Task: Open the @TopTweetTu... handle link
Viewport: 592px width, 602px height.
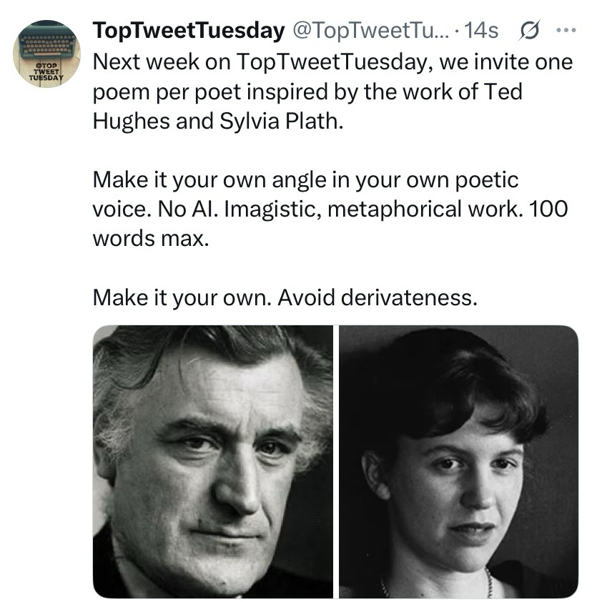Action: 368,31
